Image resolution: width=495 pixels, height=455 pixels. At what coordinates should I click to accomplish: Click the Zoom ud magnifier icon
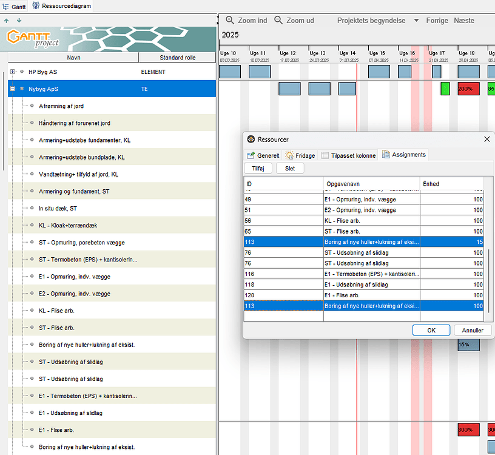pos(278,20)
